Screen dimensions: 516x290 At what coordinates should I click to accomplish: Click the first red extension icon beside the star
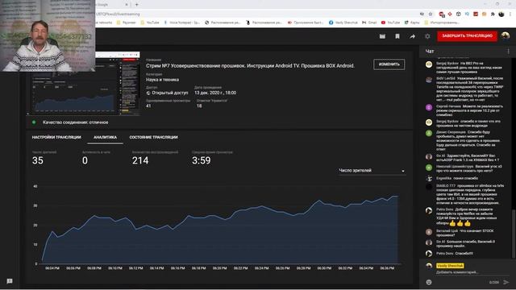[442, 14]
